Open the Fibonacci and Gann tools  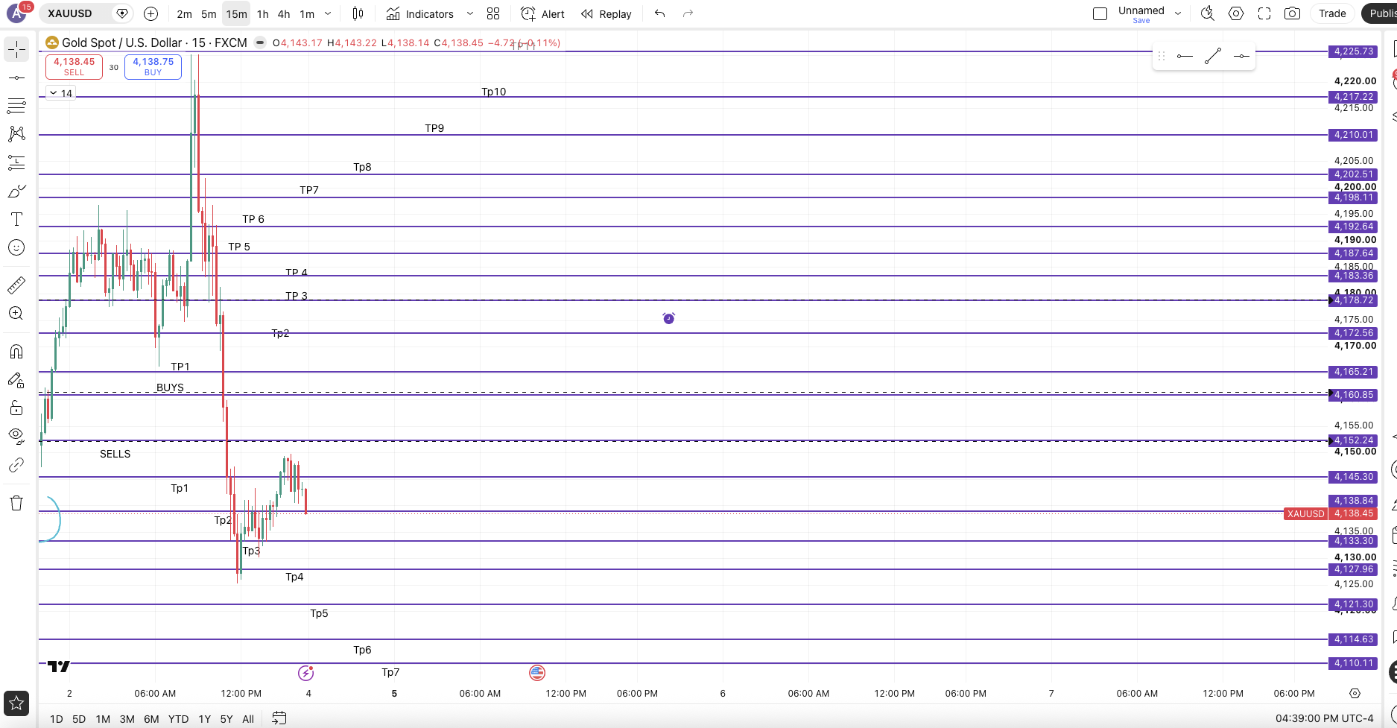[x=16, y=106]
